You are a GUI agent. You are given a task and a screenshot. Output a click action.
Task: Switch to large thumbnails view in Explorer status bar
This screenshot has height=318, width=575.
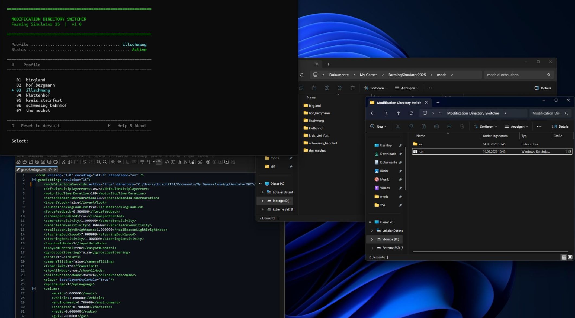(570, 257)
